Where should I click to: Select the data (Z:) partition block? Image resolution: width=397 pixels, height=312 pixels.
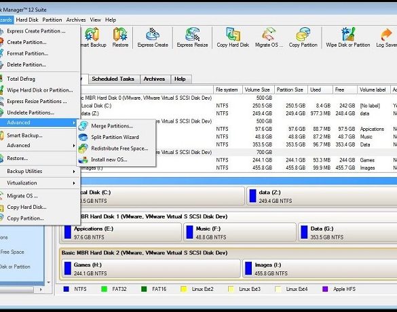coord(322,196)
